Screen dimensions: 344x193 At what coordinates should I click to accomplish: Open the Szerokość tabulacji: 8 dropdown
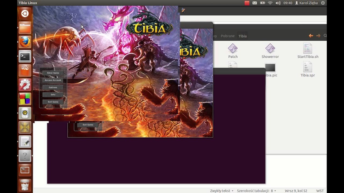point(256,191)
